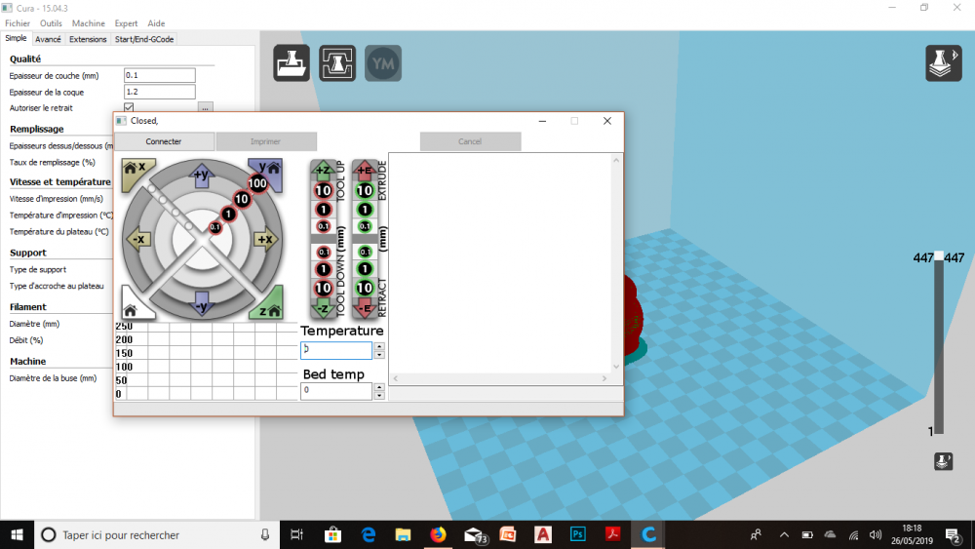Open File Explorer from the taskbar

(x=403, y=534)
